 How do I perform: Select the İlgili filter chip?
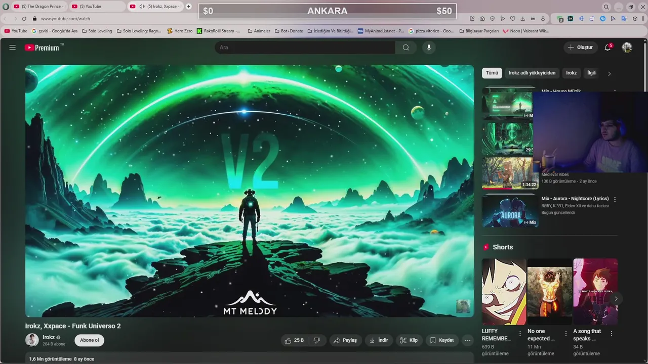click(x=591, y=73)
